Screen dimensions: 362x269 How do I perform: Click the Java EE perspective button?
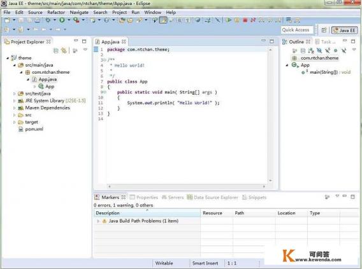click(344, 30)
